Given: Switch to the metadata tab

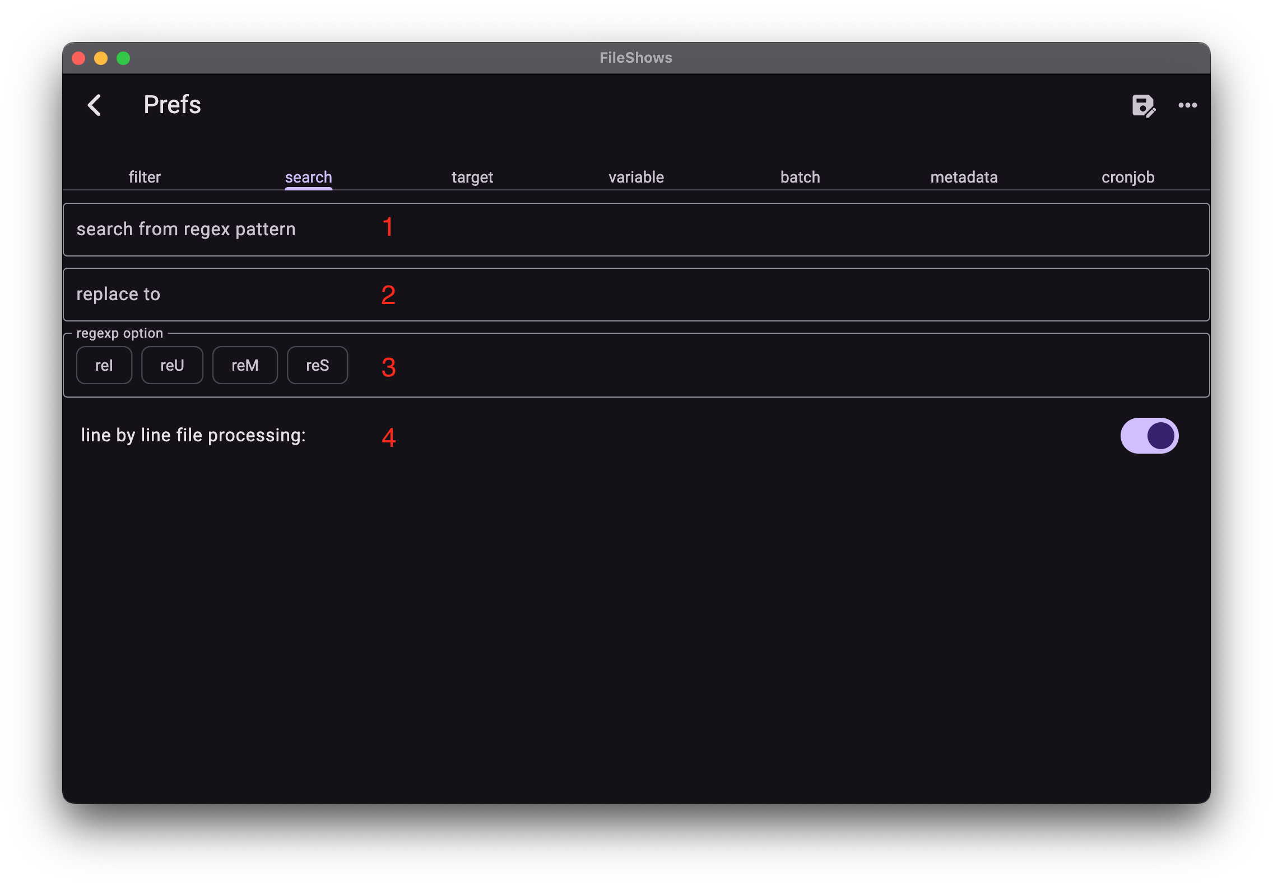Looking at the screenshot, I should [x=963, y=177].
